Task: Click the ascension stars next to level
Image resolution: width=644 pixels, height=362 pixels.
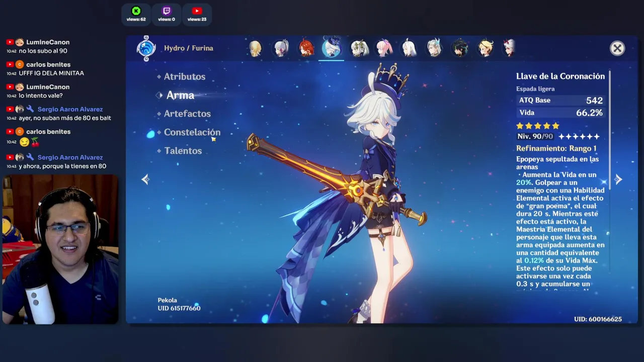Action: (x=579, y=136)
